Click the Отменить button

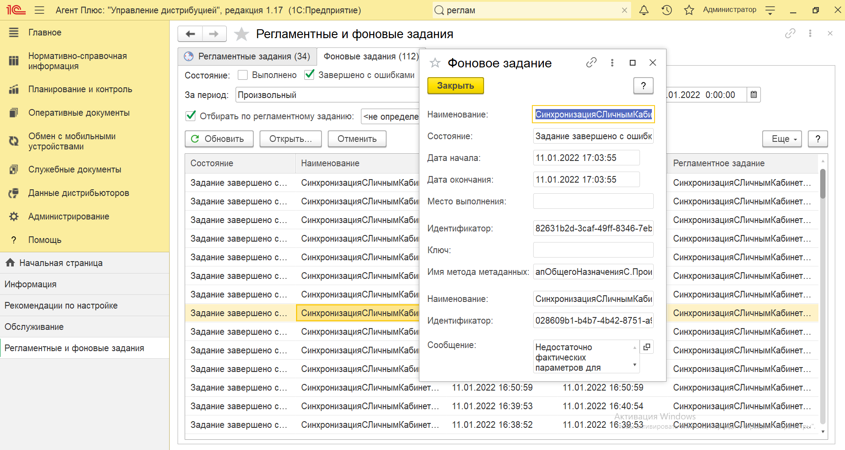click(357, 139)
